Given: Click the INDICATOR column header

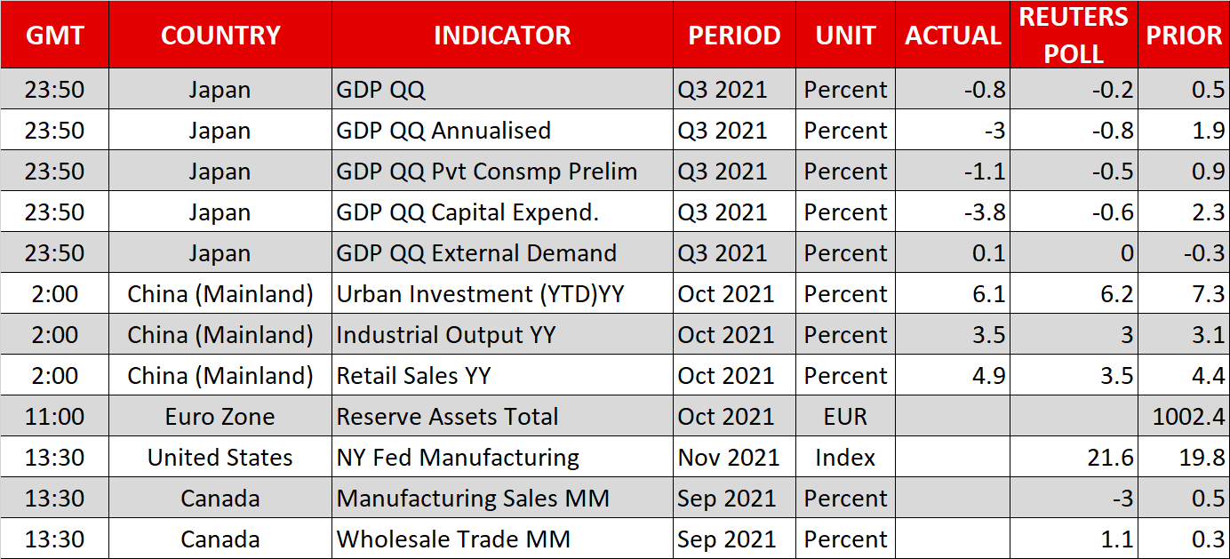Looking at the screenshot, I should point(502,36).
